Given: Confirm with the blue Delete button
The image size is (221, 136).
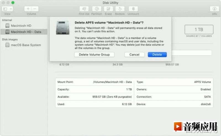Looking at the screenshot, I should tap(157, 55).
